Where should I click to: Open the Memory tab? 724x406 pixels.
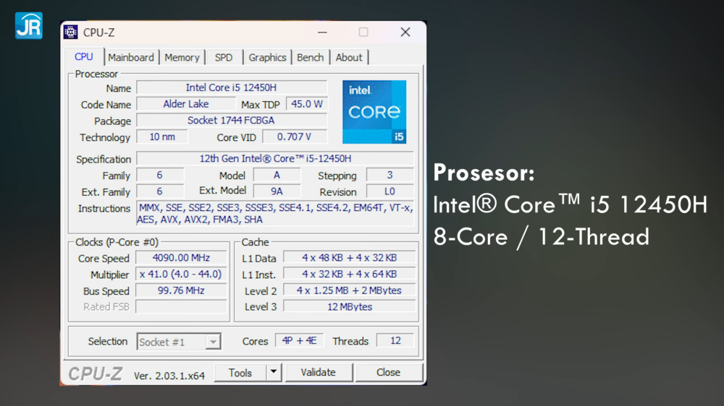coord(182,58)
